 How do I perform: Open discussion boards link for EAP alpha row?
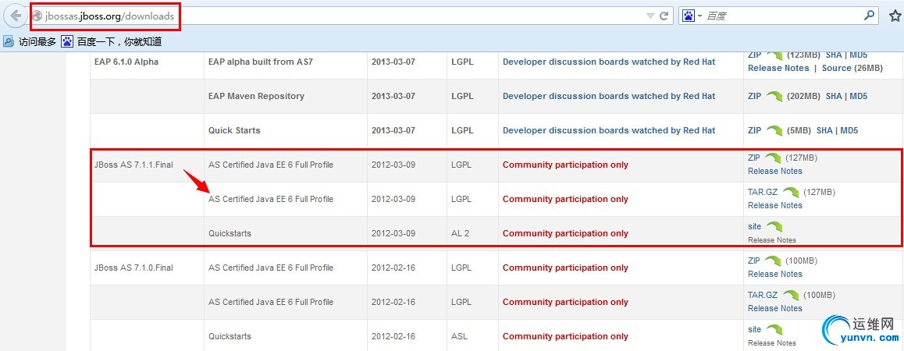click(x=609, y=62)
